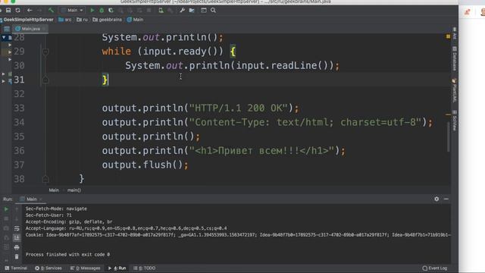The width and height of the screenshot is (485, 273).
Task: Toggle the project view icon left of Main.java tab
Action: coord(7,29)
